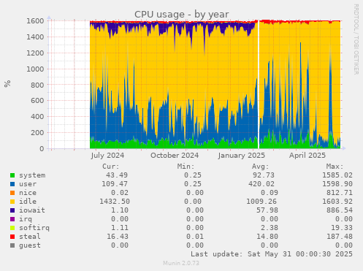This screenshot has width=363, height=271.
Task: Click steal max value 187.48
Action: click(x=340, y=237)
